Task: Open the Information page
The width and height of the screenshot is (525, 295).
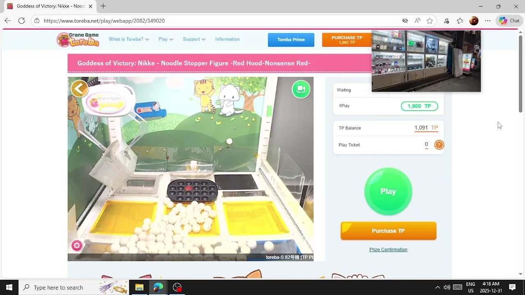Action: pos(227,39)
